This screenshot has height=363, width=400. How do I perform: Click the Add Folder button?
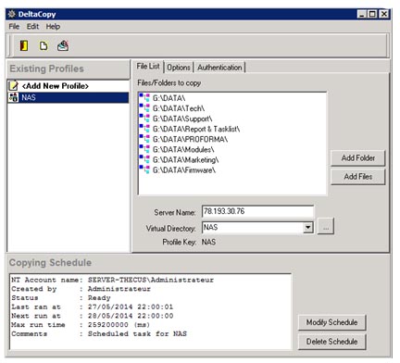(x=358, y=158)
